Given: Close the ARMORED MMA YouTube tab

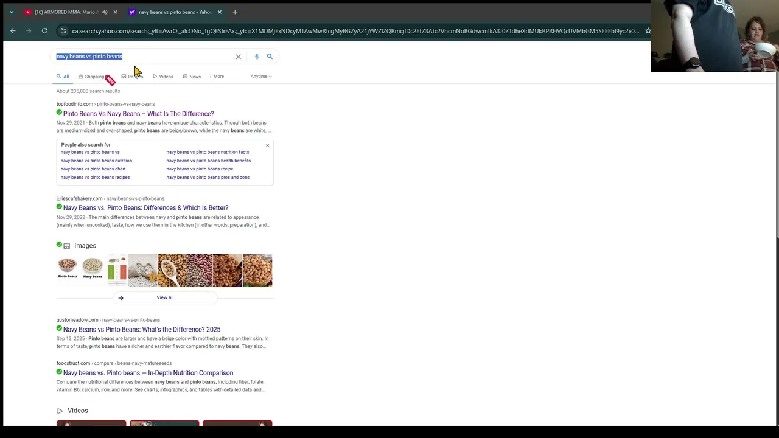Looking at the screenshot, I should click(x=115, y=12).
